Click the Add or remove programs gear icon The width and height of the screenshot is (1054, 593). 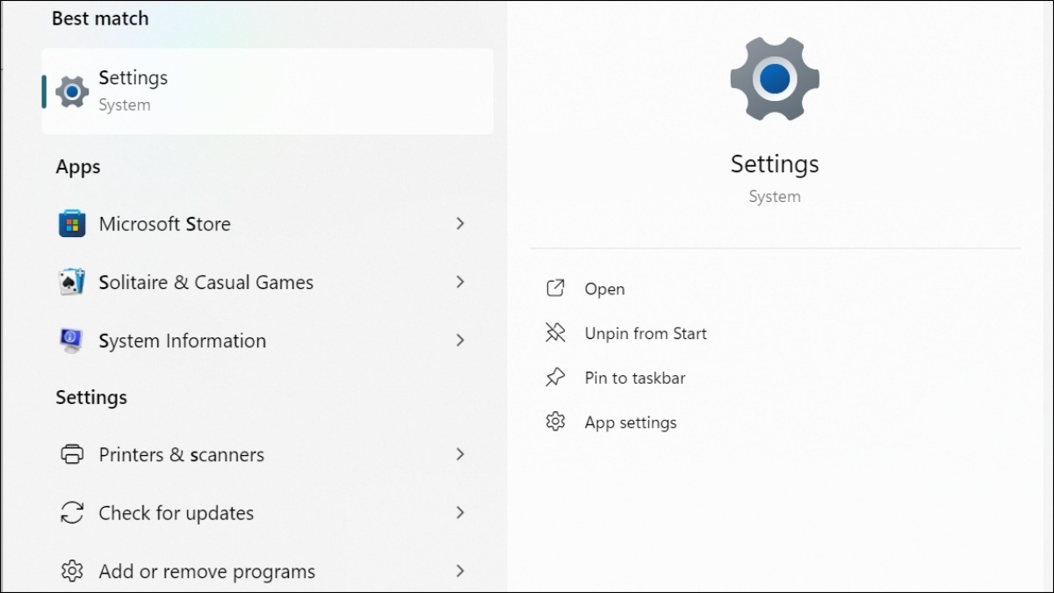point(72,571)
